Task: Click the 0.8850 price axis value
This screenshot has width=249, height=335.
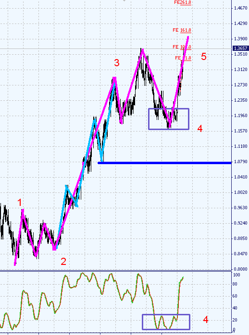Action: tap(241, 239)
